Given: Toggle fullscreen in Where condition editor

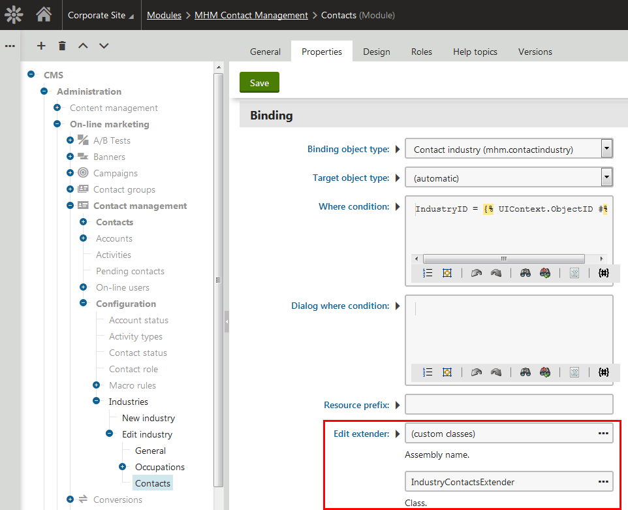Looking at the screenshot, I should (447, 273).
